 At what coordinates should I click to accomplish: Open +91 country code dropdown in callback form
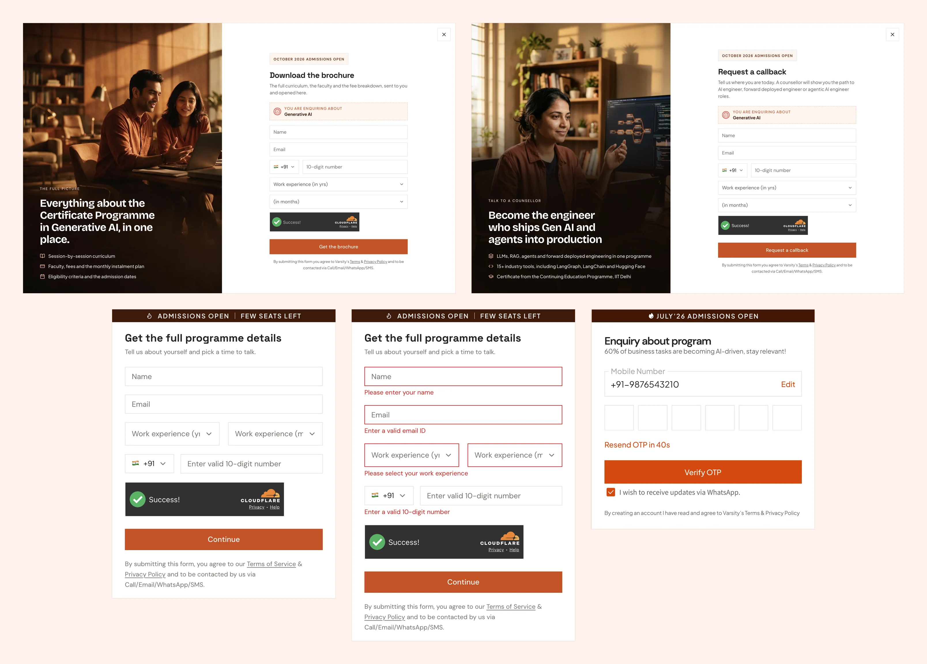click(733, 170)
